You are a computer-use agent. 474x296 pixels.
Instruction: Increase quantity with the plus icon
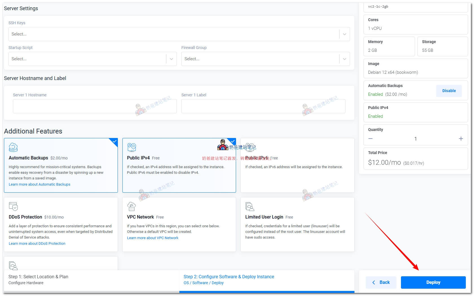tap(461, 139)
